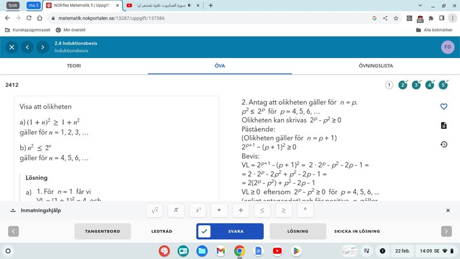Insert the less-than-or-equal sign
This screenshot has height=259, width=460.
262,211
